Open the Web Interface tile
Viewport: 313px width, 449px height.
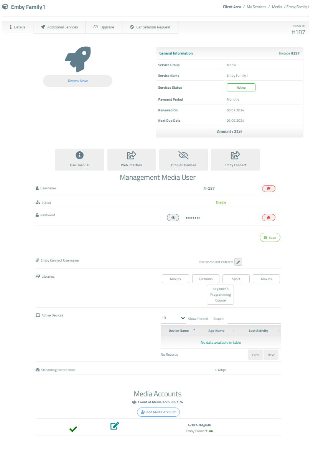(x=132, y=160)
